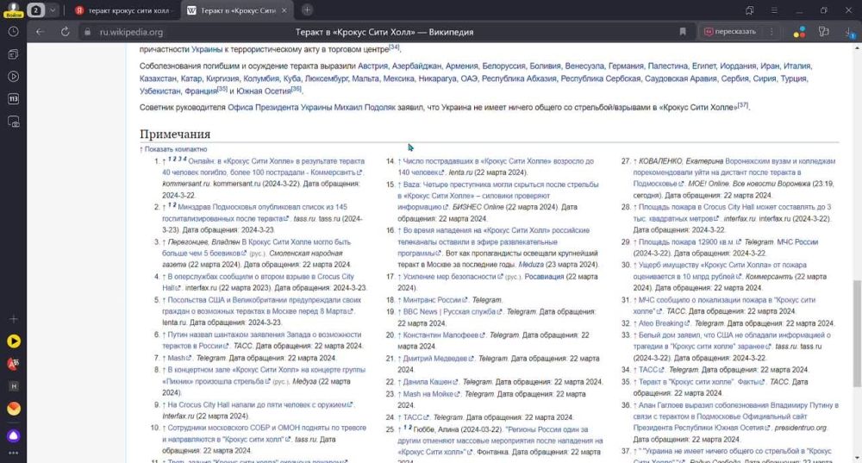Go back using the back arrow

point(40,32)
